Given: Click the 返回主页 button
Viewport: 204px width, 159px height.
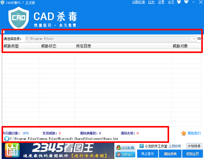Looking at the screenshot, I should click(x=192, y=154).
